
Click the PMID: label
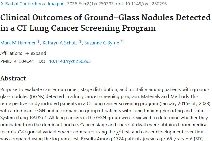pyautogui.click(x=7, y=61)
